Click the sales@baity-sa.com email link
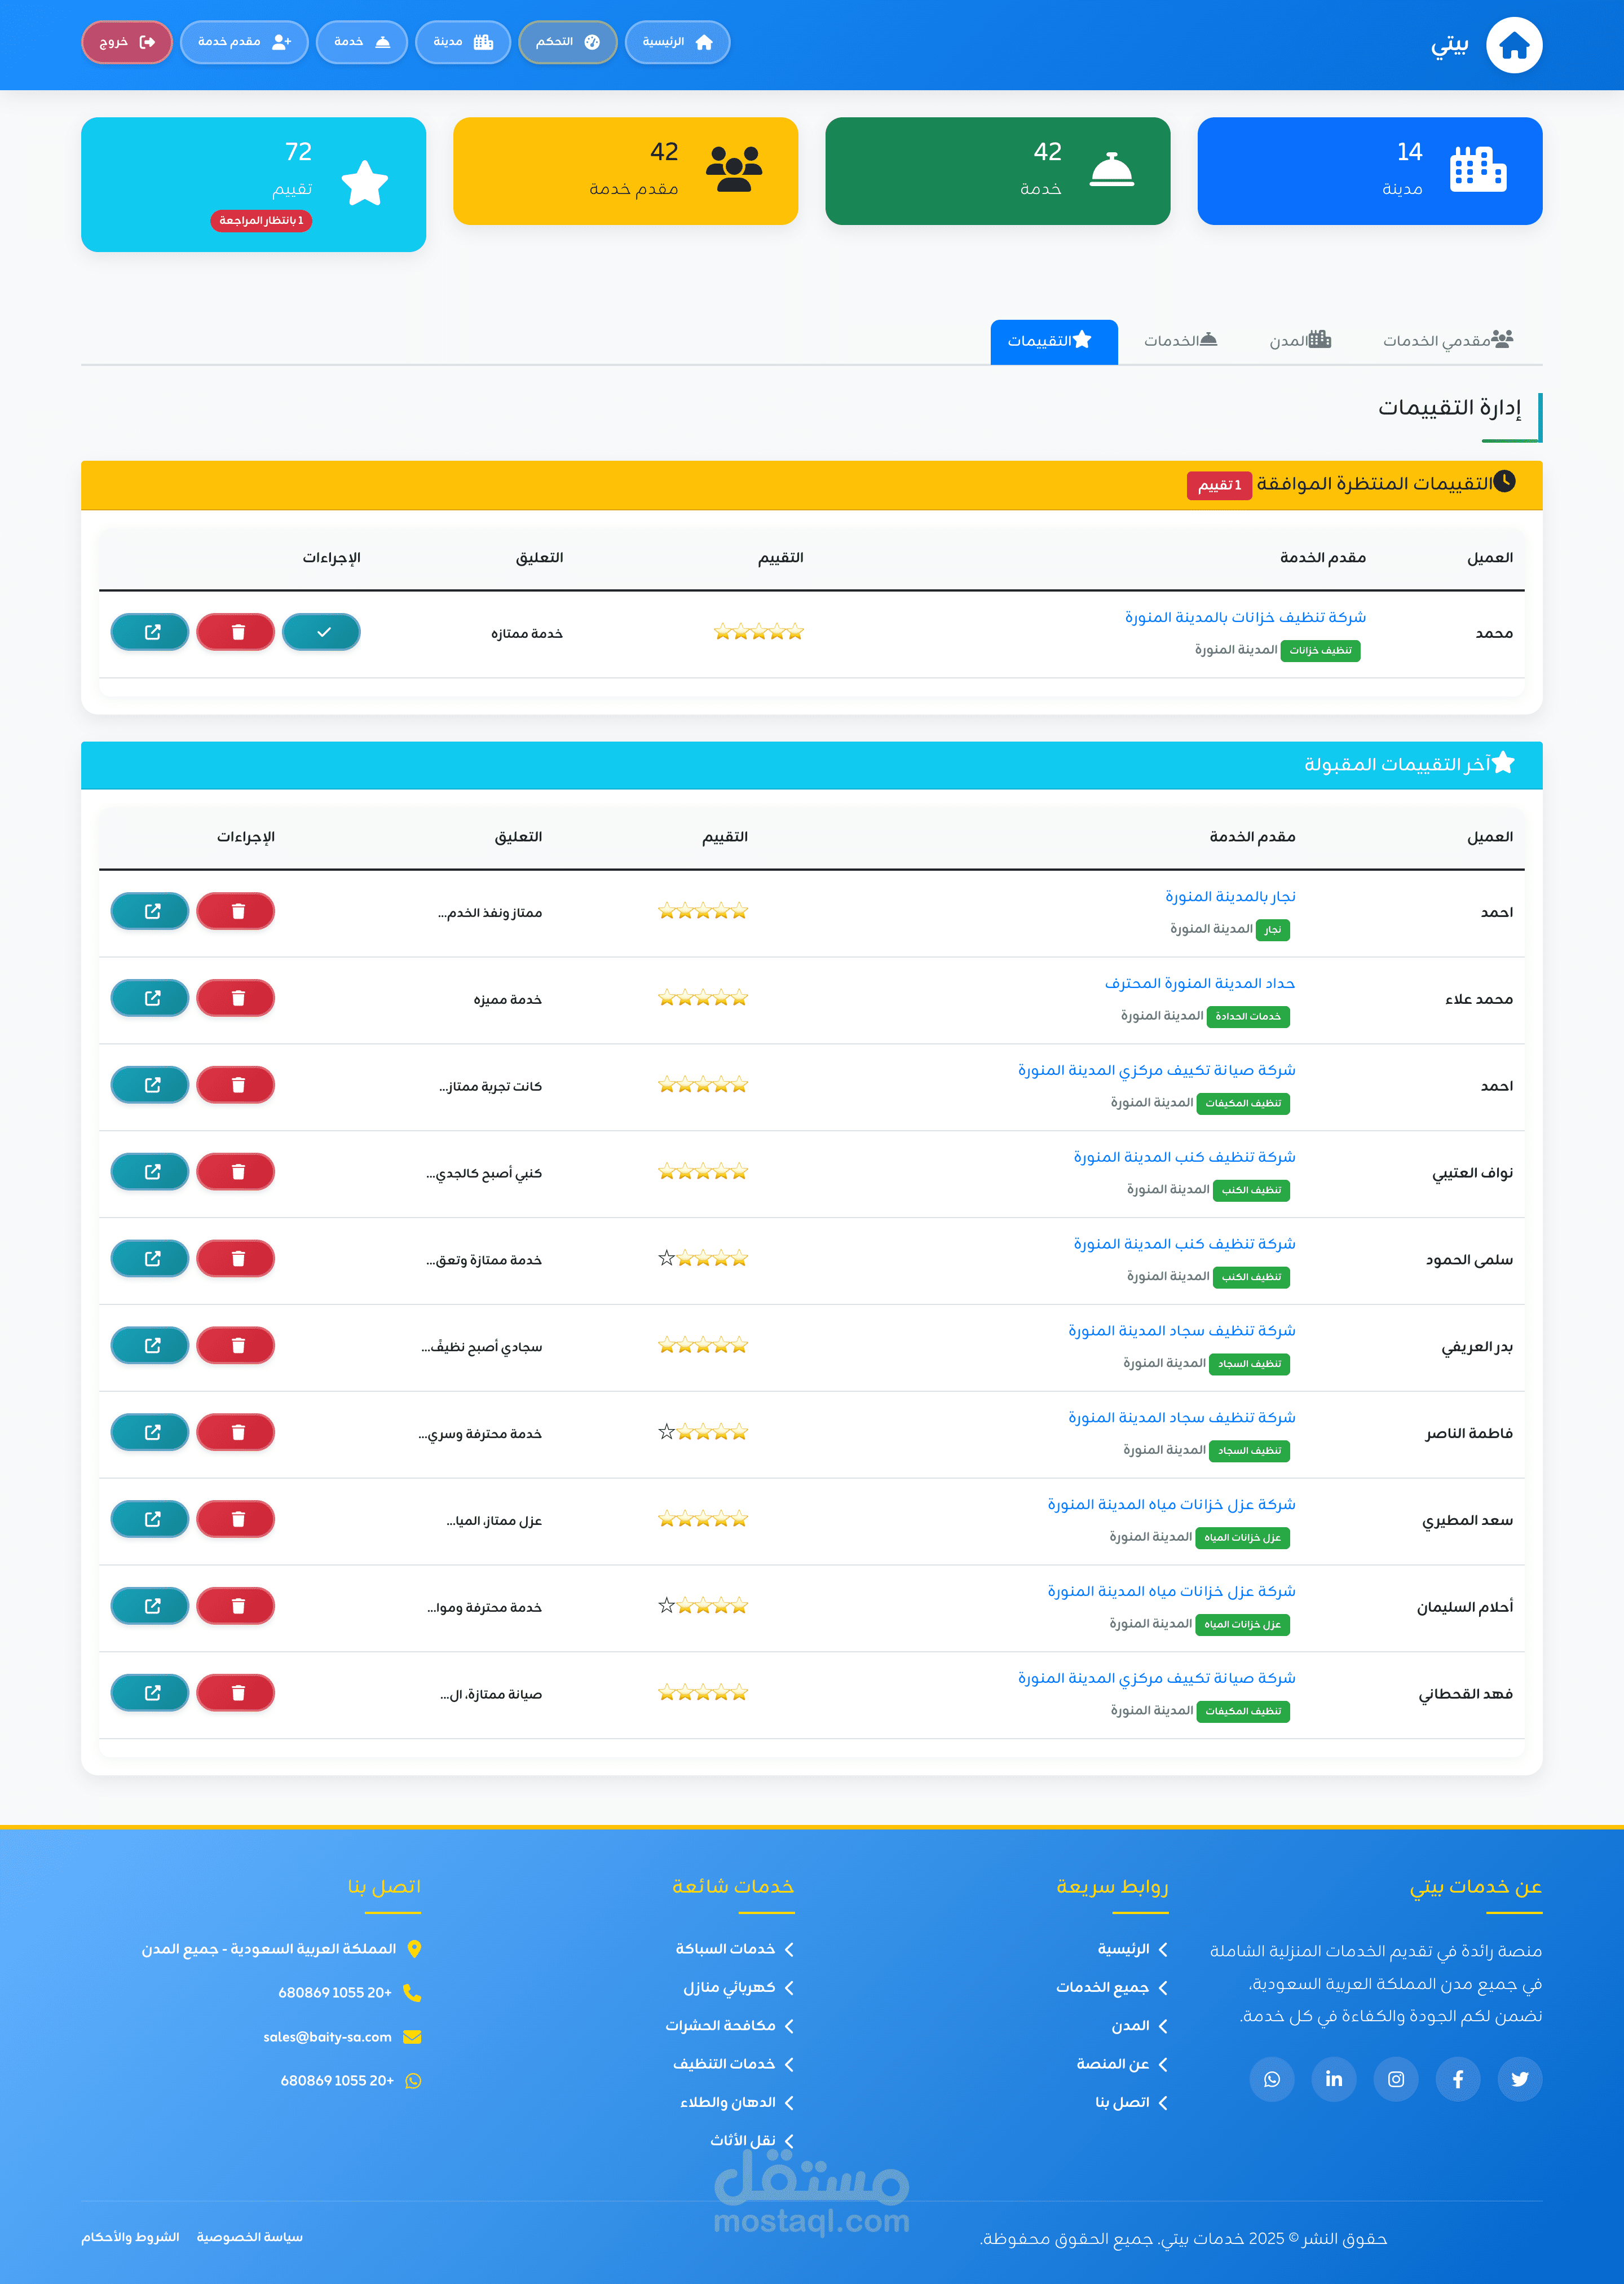 pos(327,2037)
